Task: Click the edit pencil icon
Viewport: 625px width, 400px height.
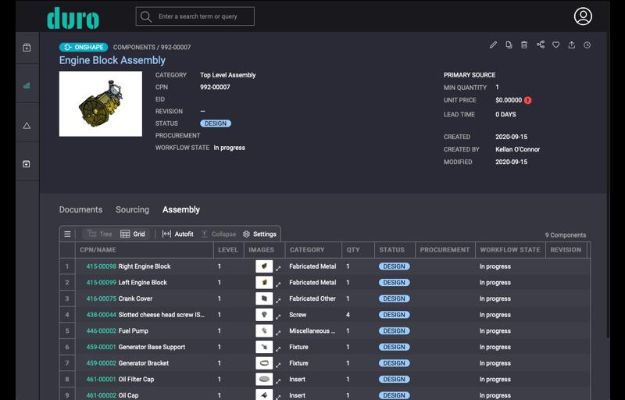Action: [493, 45]
